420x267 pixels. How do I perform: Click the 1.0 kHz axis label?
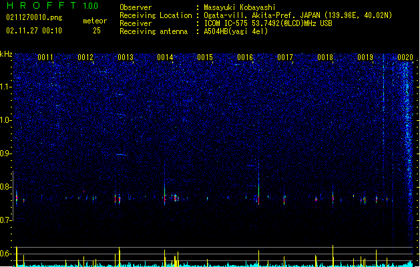[6, 120]
